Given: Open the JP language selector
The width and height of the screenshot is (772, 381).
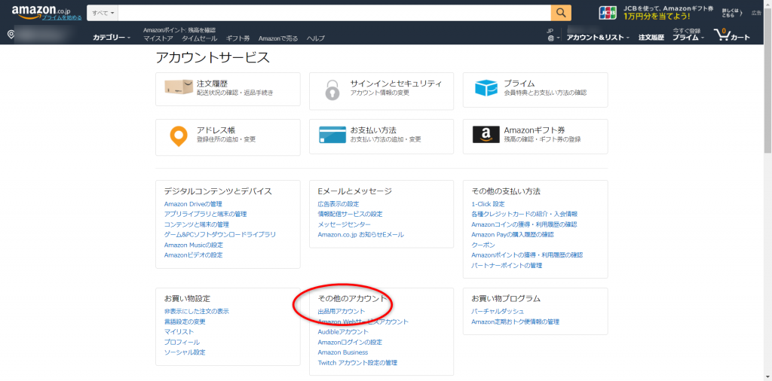Looking at the screenshot, I should click(553, 35).
